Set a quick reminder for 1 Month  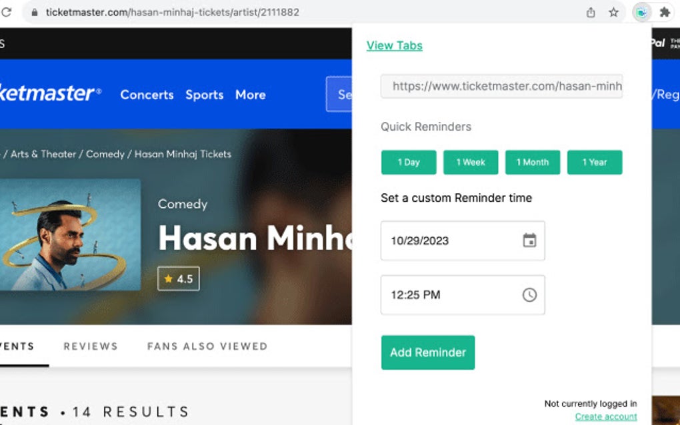(532, 162)
